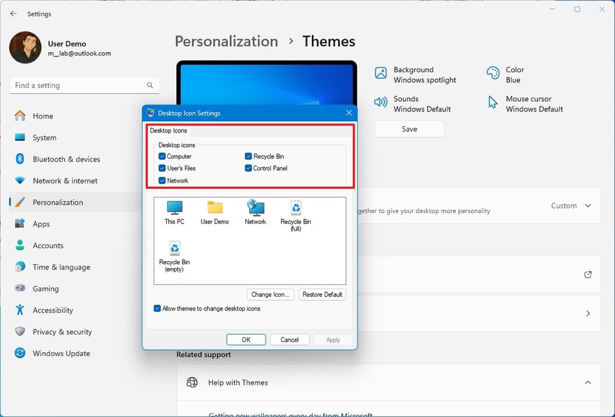Viewport: 615px width, 417px height.
Task: Select the Network desktop icon
Action: coord(255,209)
